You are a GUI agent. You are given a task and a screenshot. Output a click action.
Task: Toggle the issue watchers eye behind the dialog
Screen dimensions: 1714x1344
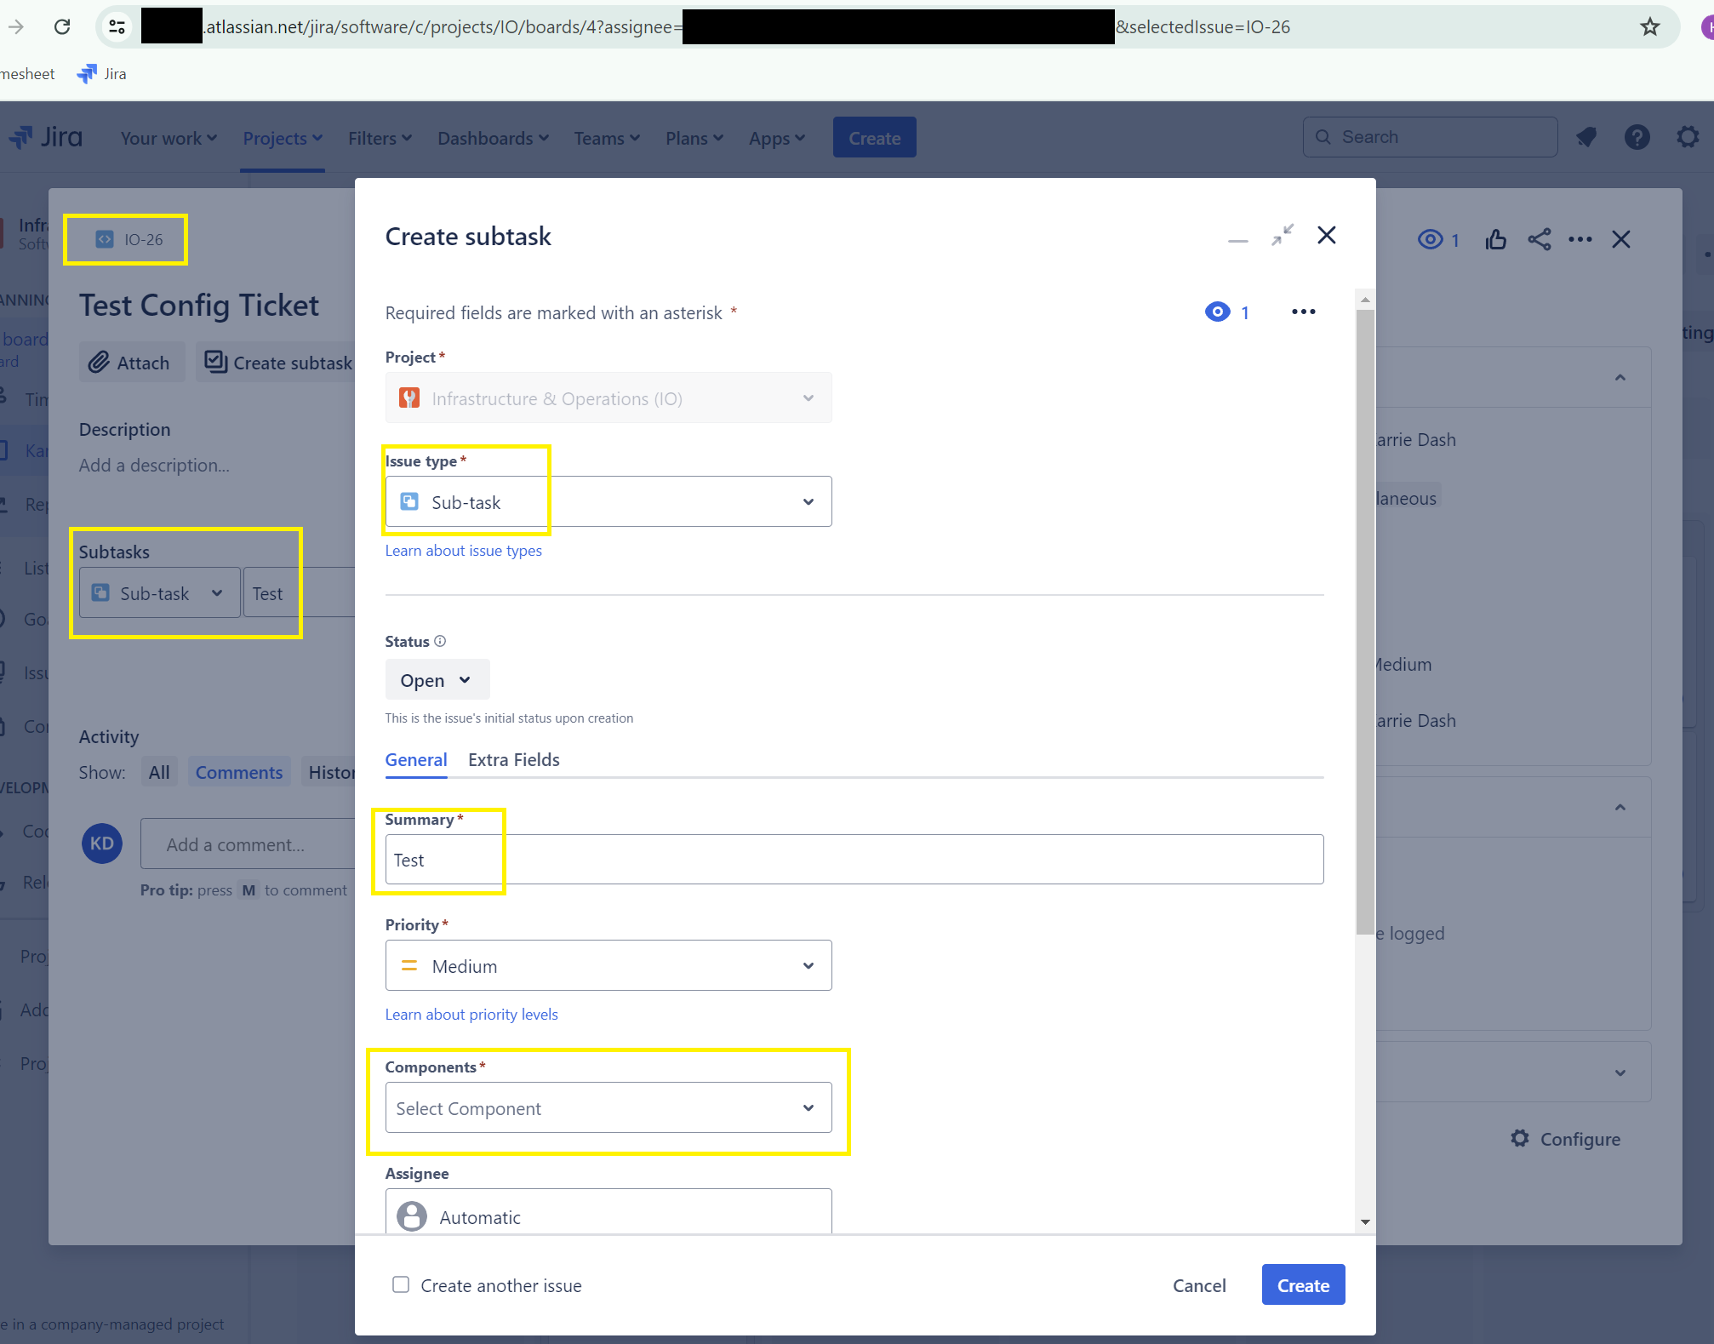(x=1431, y=240)
